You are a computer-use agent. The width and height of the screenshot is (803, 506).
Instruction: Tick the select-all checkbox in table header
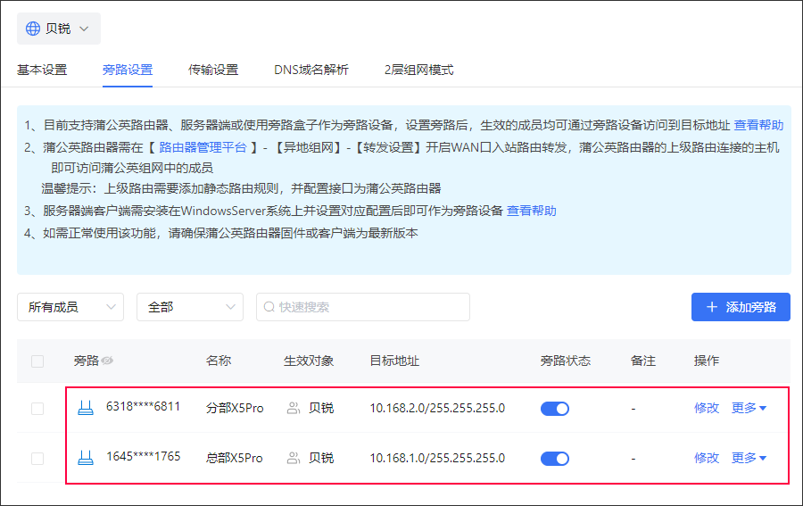pos(37,361)
